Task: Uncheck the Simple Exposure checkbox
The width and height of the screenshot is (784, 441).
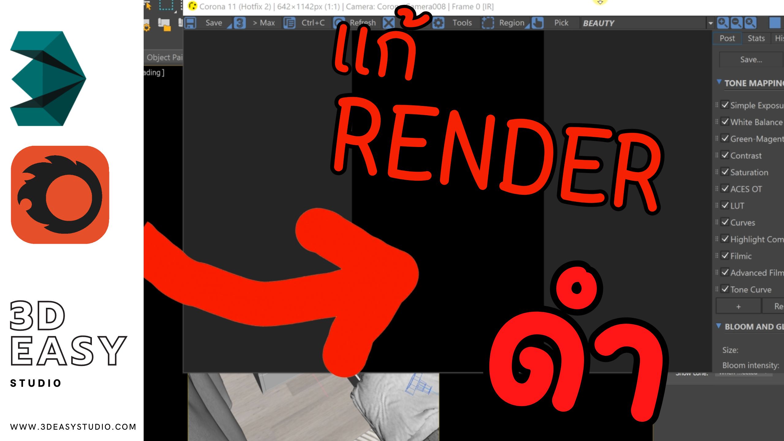Action: tap(725, 105)
